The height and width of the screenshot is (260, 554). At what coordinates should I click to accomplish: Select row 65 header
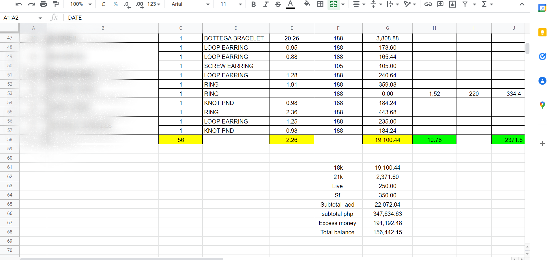click(x=10, y=204)
